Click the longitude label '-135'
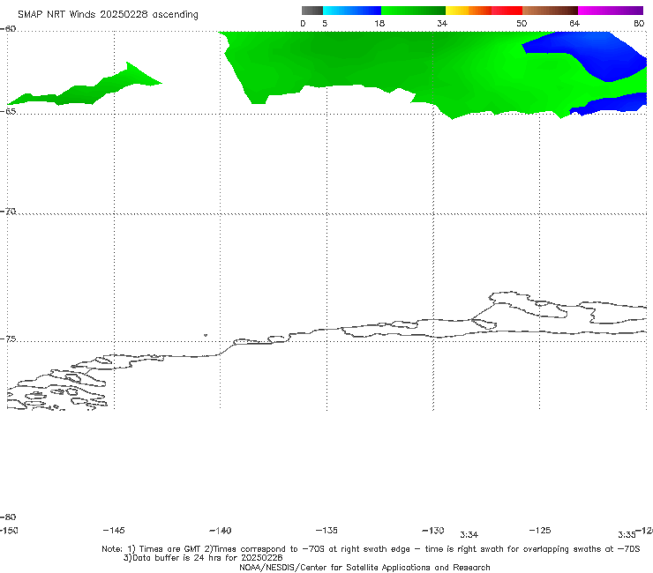The image size is (653, 573). click(x=326, y=530)
